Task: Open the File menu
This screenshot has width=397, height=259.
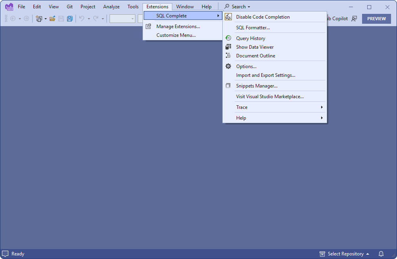Action: (21, 7)
